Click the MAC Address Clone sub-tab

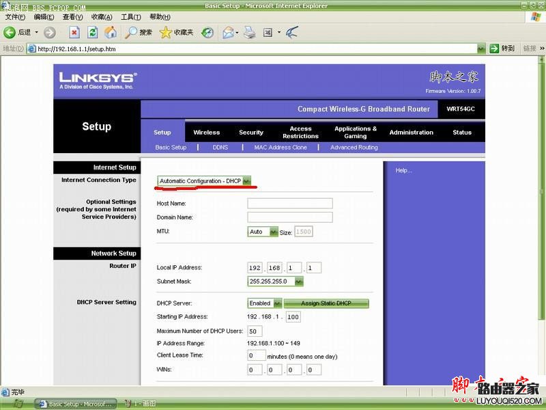point(281,148)
